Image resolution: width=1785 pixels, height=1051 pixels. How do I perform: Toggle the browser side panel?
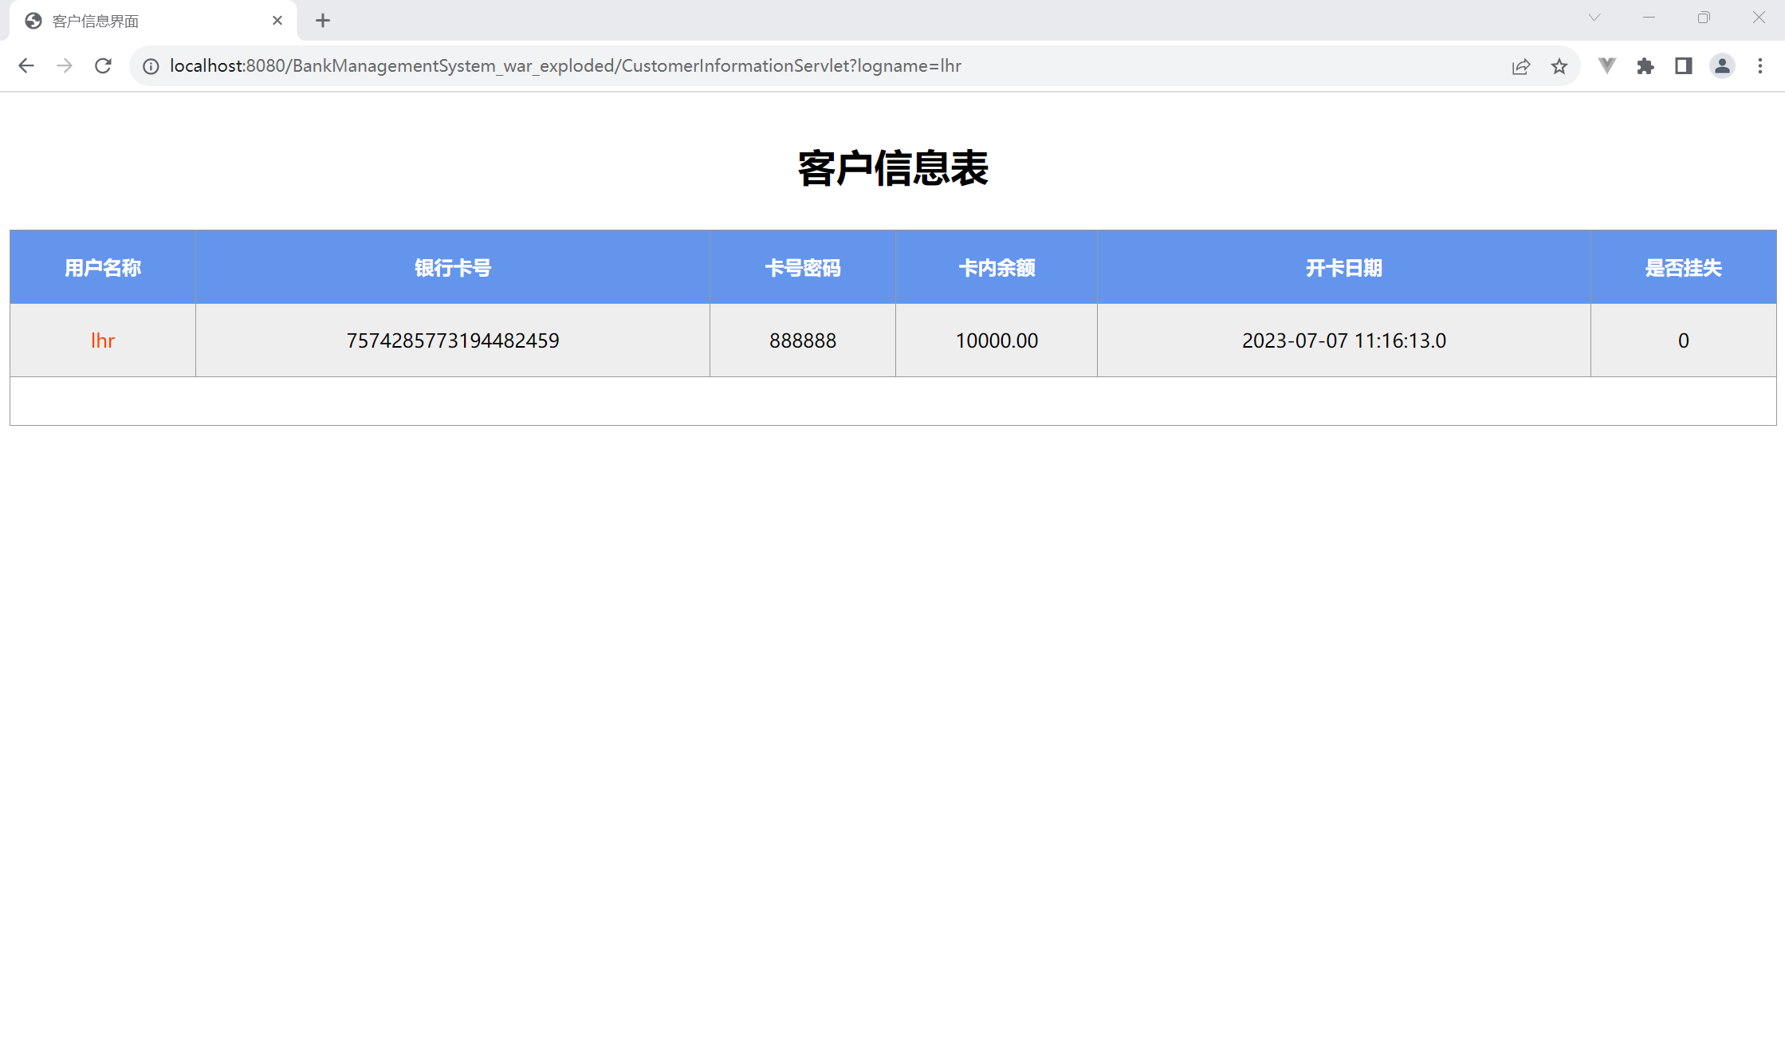point(1684,66)
